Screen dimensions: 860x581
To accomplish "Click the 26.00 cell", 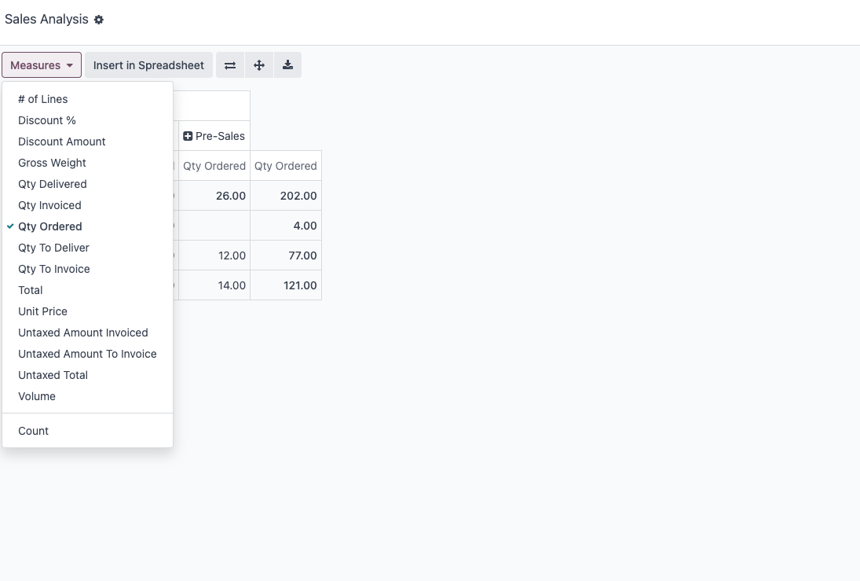I will click(x=214, y=196).
